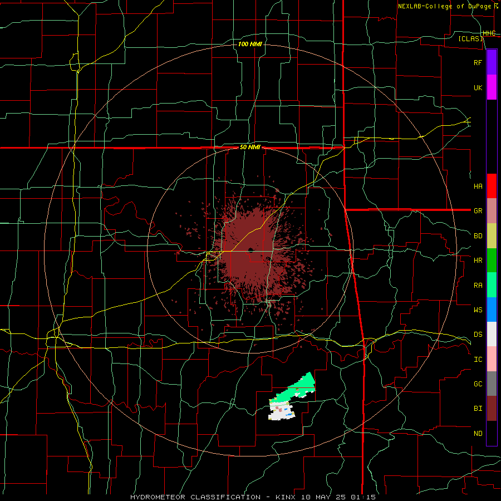Image resolution: width=501 pixels, height=501 pixels.
Task: Click the ND legend label
Action: coord(478,434)
